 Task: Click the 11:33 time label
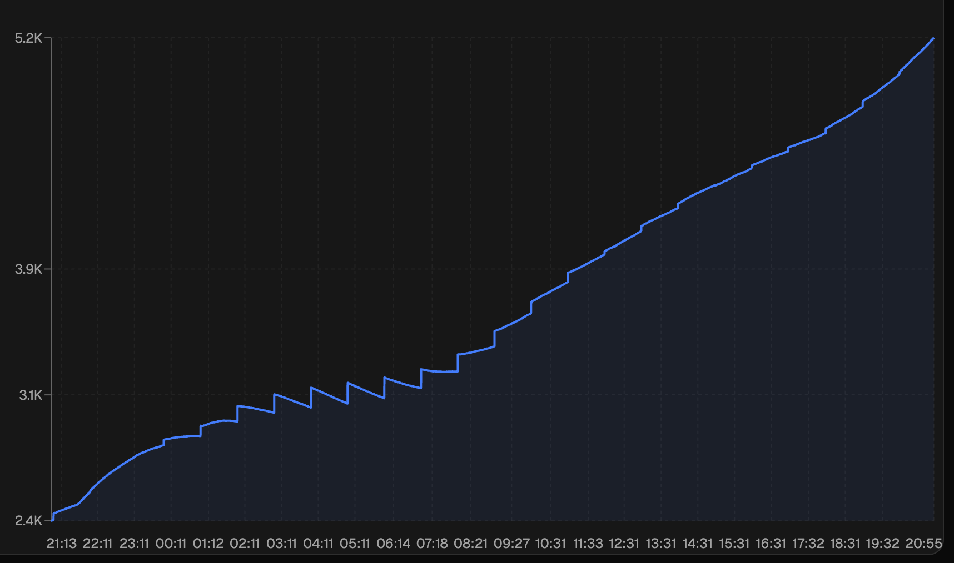click(588, 544)
